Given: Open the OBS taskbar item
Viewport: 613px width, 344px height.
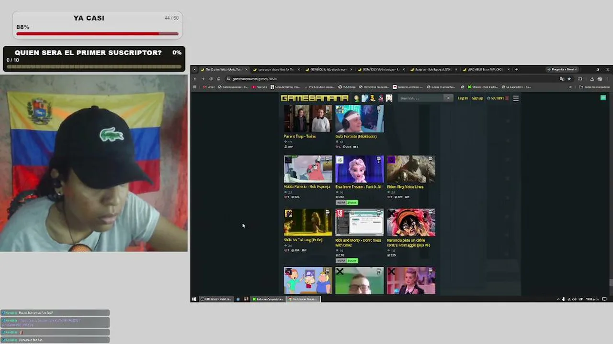Looking at the screenshot, I should point(216,299).
